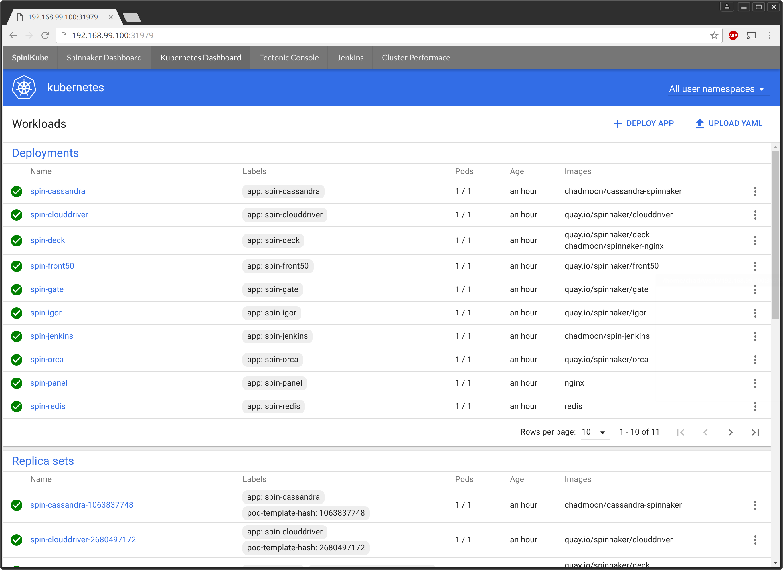
Task: Click the Kubernetes helm logo icon
Action: coord(24,87)
